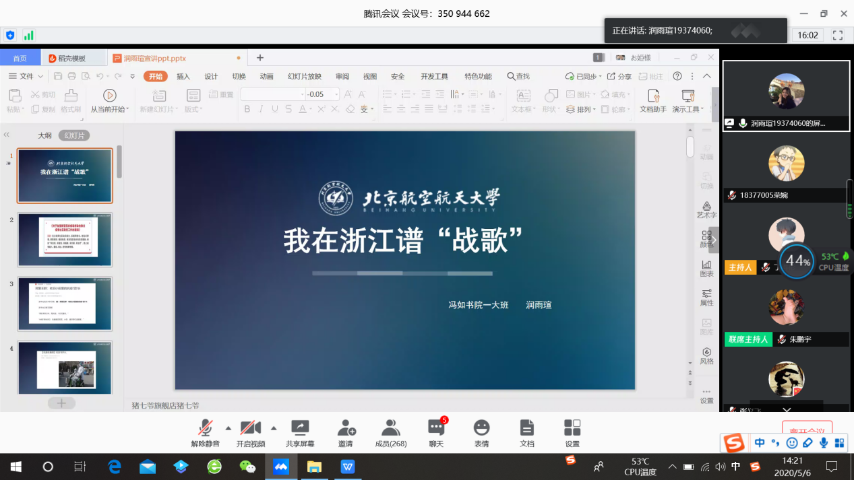Expand the arrow beside 解除静音
Image resolution: width=854 pixels, height=480 pixels.
pyautogui.click(x=228, y=428)
